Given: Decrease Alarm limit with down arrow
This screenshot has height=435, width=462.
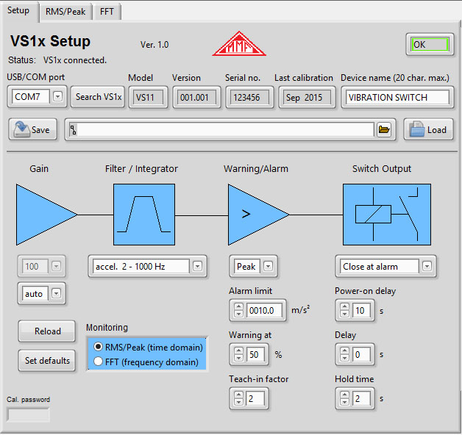Looking at the screenshot, I should pos(238,314).
